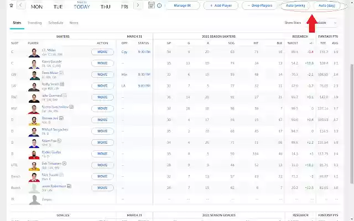This screenshot has width=354, height=221.
Task: Expand the Season stats dropdown chevron
Action: click(x=335, y=23)
